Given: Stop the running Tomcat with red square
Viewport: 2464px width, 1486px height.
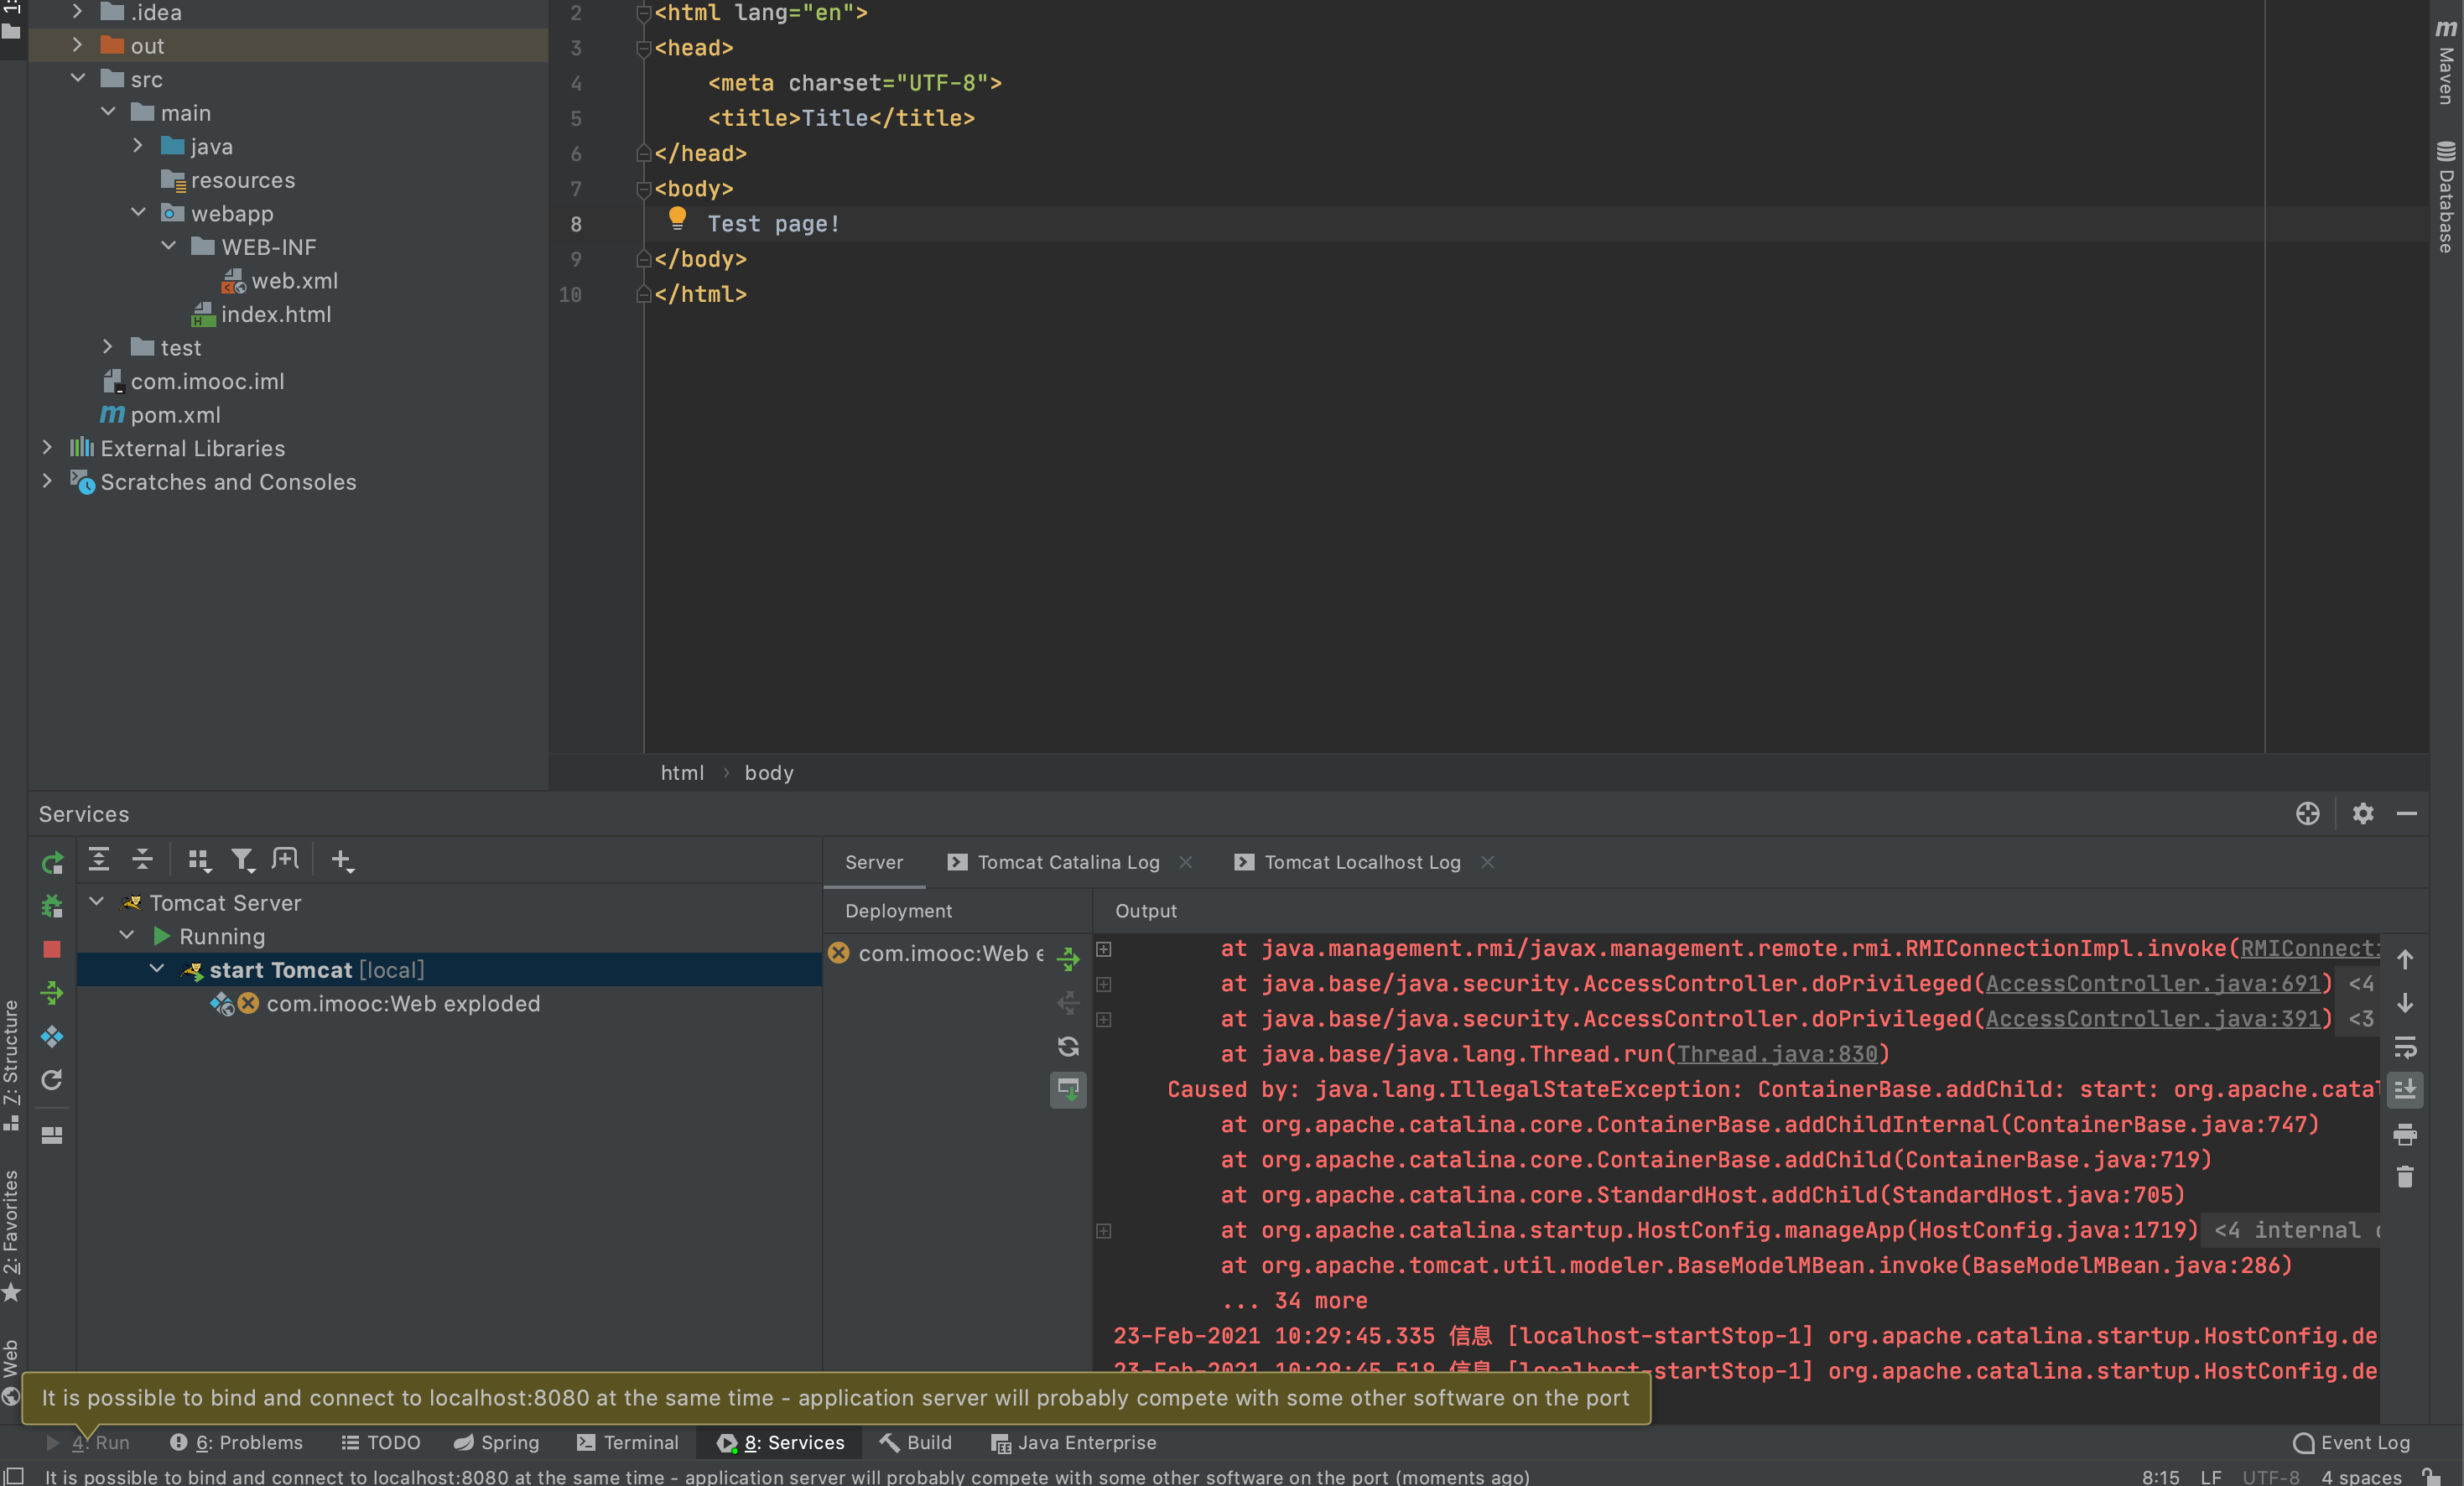Looking at the screenshot, I should point(52,949).
